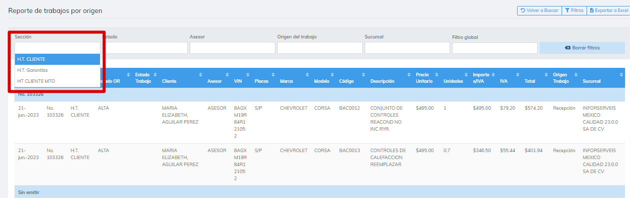630x198 pixels.
Task: Sort by the Estado OR column arrows
Action: point(128,75)
